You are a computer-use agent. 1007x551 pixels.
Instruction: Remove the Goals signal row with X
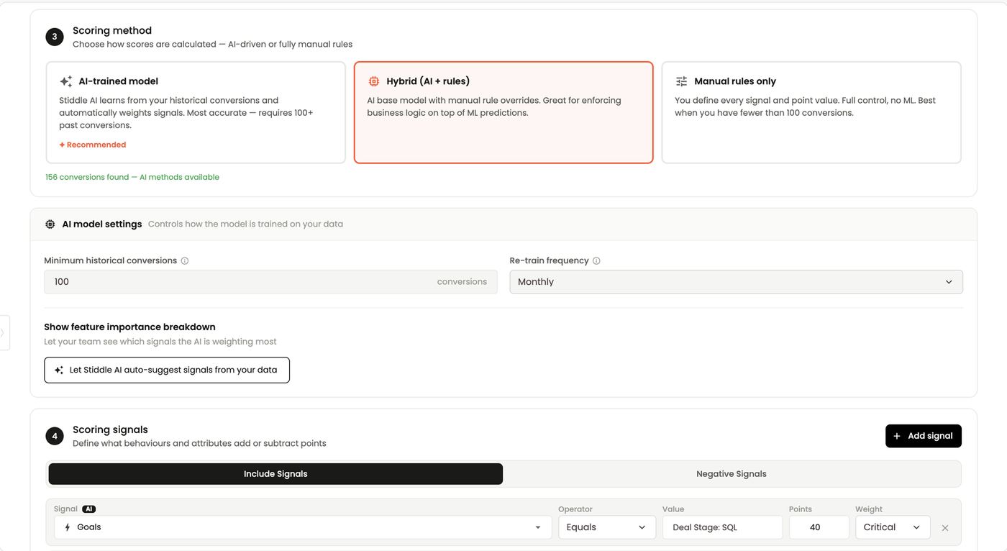(x=945, y=528)
